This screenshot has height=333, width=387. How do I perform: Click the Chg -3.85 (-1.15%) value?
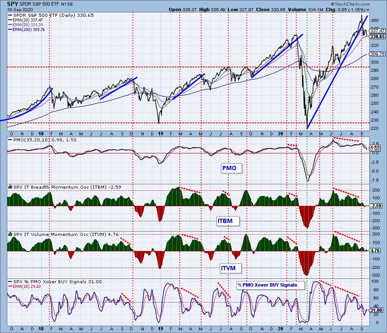tap(346, 9)
